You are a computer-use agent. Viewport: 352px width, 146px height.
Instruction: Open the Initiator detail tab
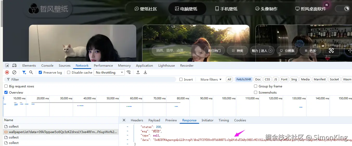click(x=207, y=120)
